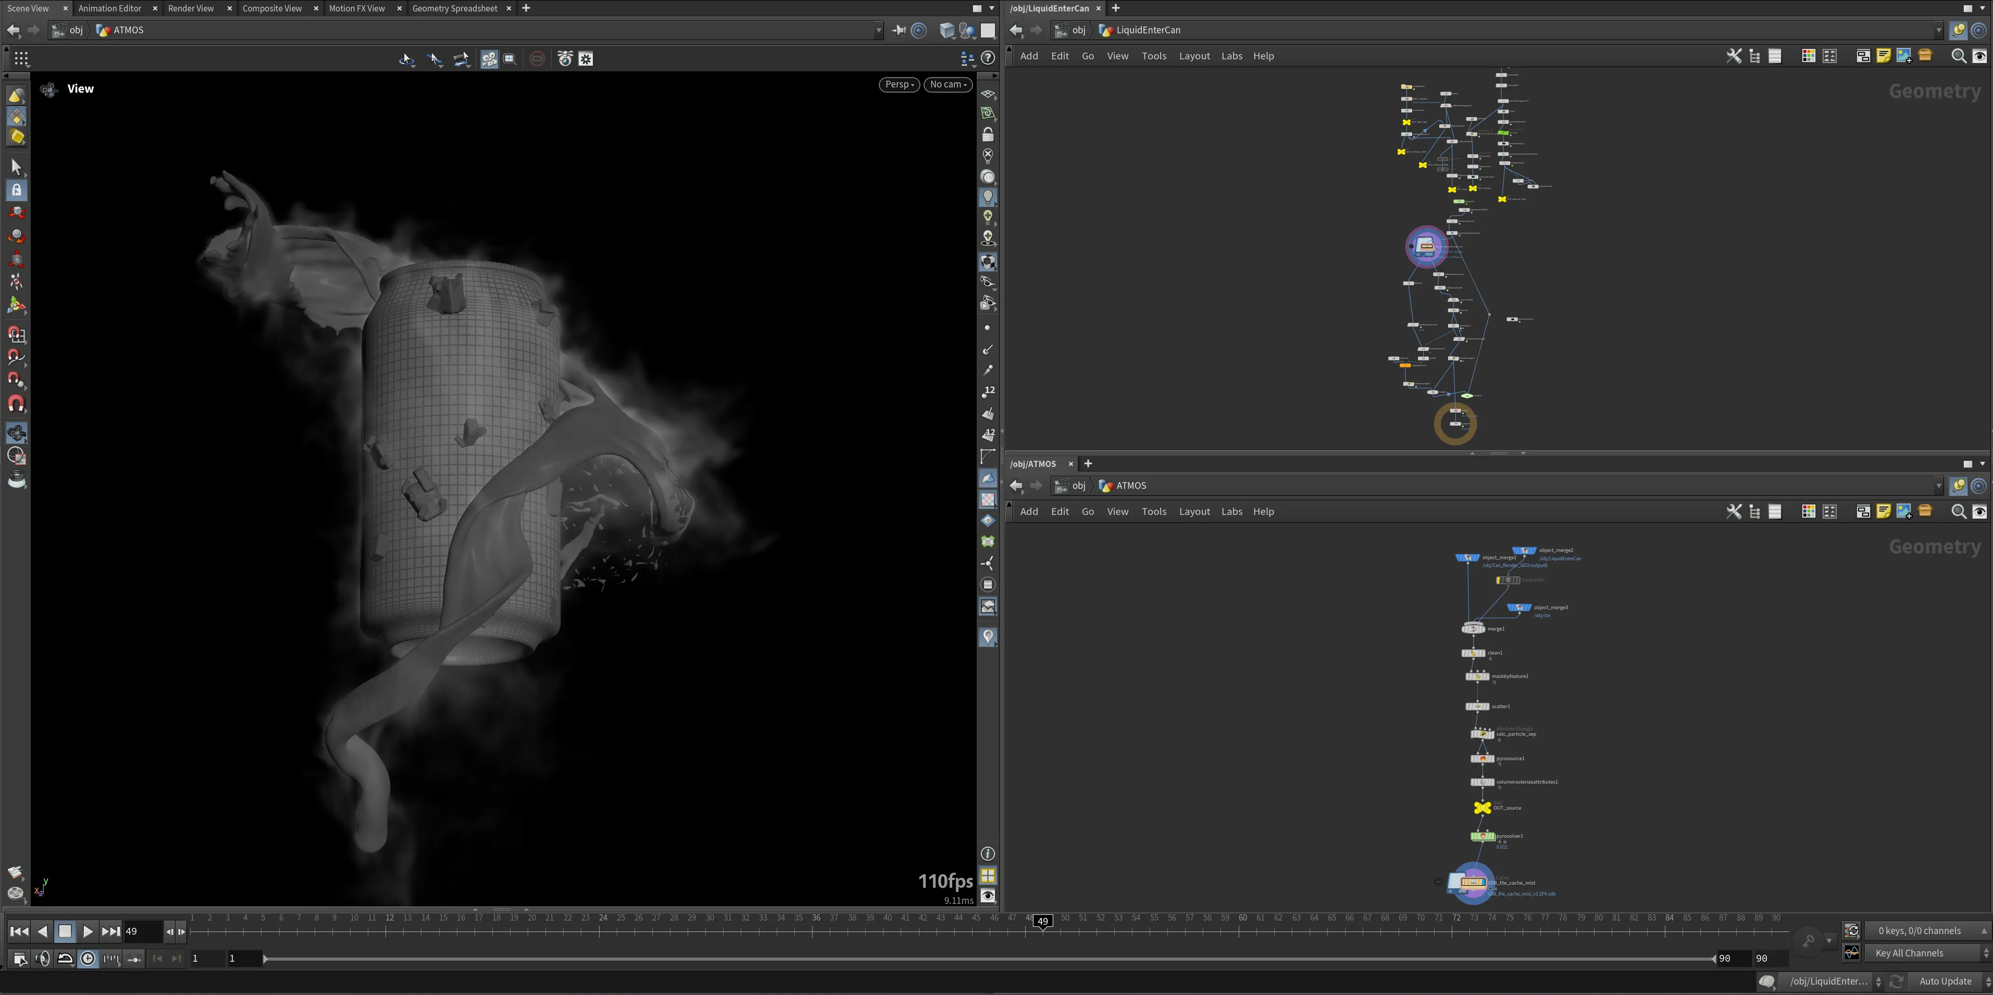Select the scatter1 node
Screen dimensions: 1993x995
pos(1477,706)
